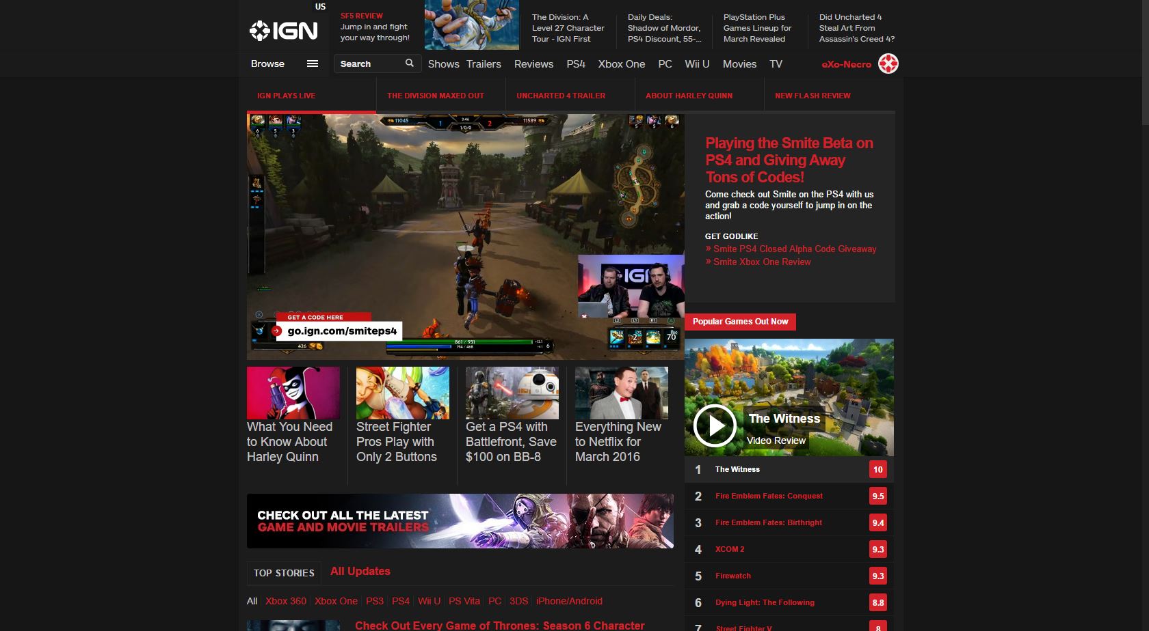This screenshot has width=1149, height=631.
Task: Switch to the 'All Updates' tab
Action: [x=360, y=572]
